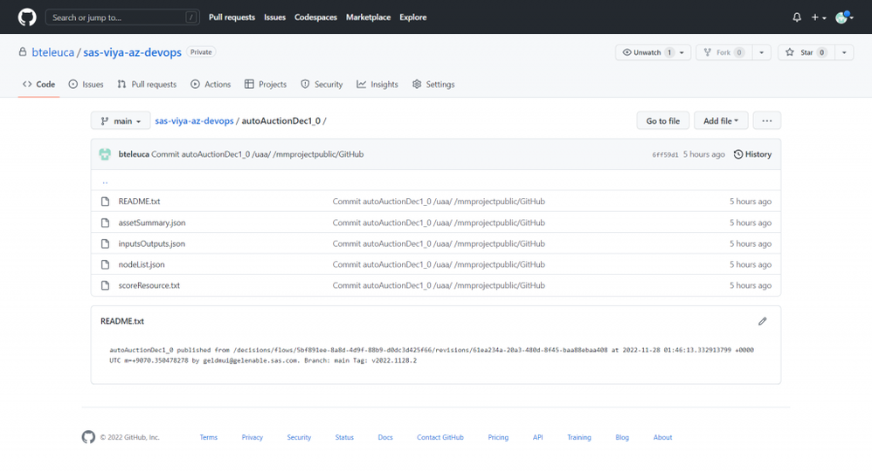Click the file icon beside nodeList.json
Viewport: 872px width, 472px height.
pos(106,264)
